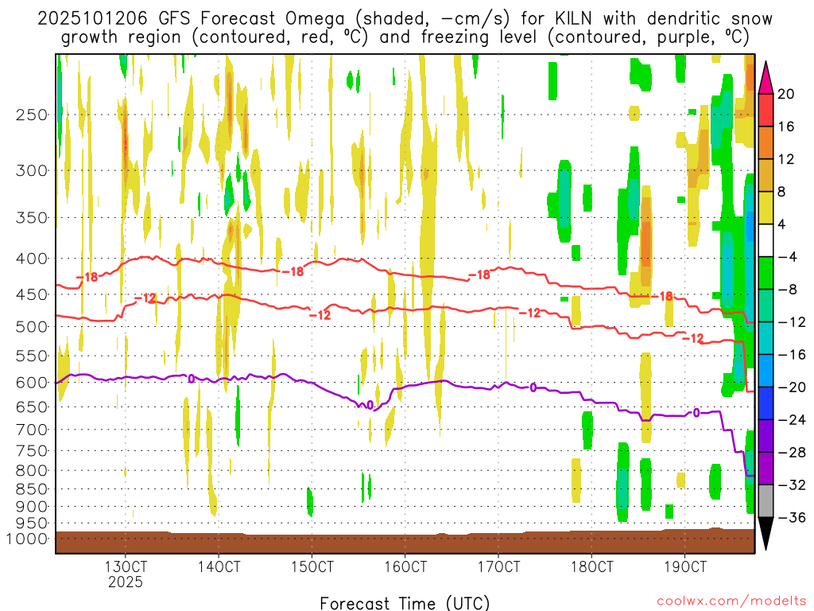The image size is (814, 611).
Task: Click the -4 label on the color scale
Action: tap(787, 257)
